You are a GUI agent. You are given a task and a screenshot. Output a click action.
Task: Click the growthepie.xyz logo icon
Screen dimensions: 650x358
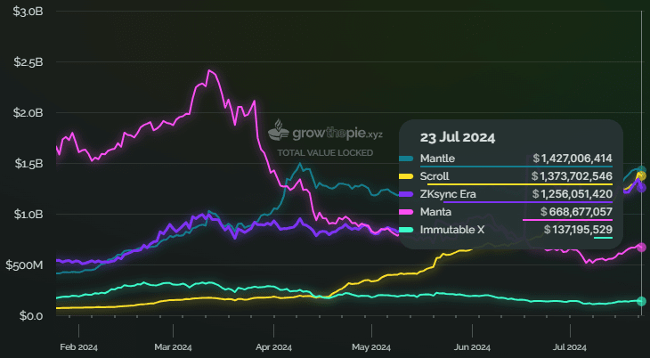tap(278, 130)
